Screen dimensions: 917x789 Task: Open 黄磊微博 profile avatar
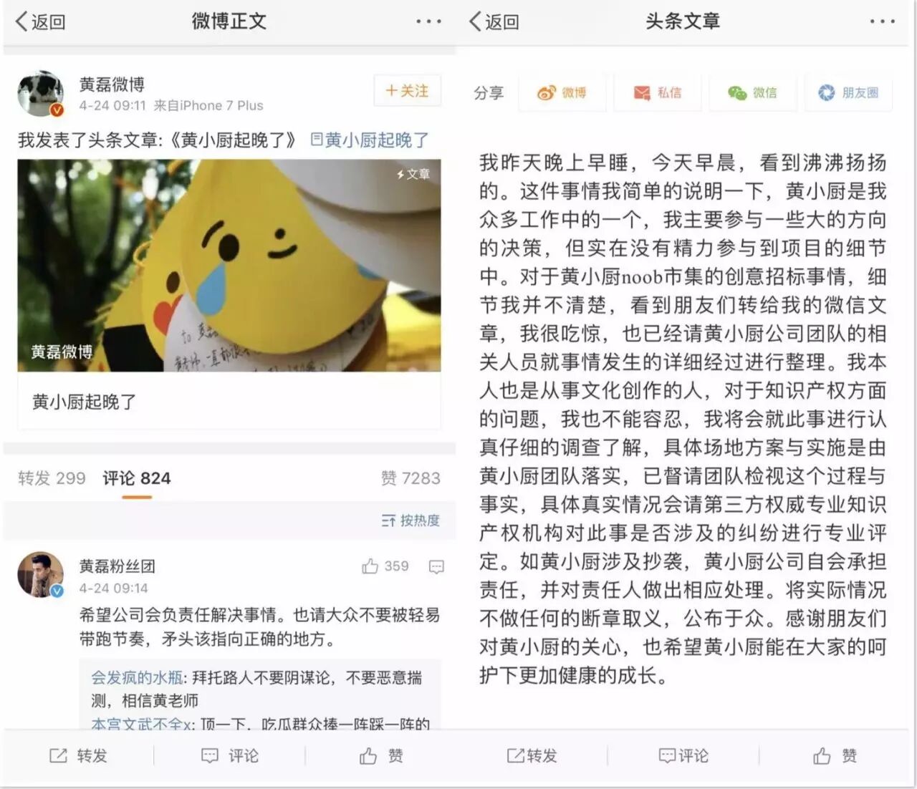pyautogui.click(x=41, y=94)
